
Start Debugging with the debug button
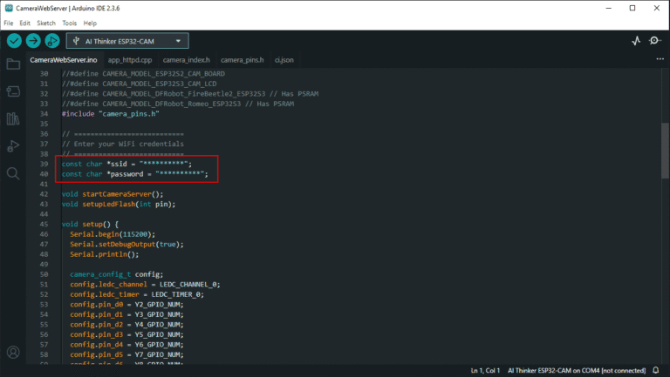pos(52,41)
